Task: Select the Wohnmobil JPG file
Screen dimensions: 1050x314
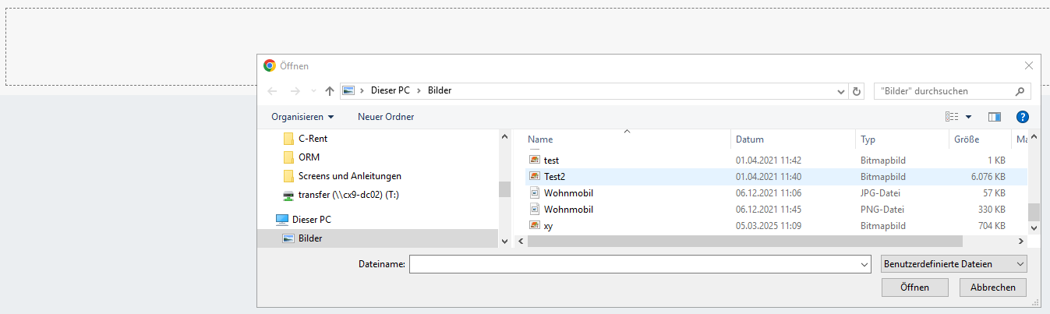Action: (568, 192)
